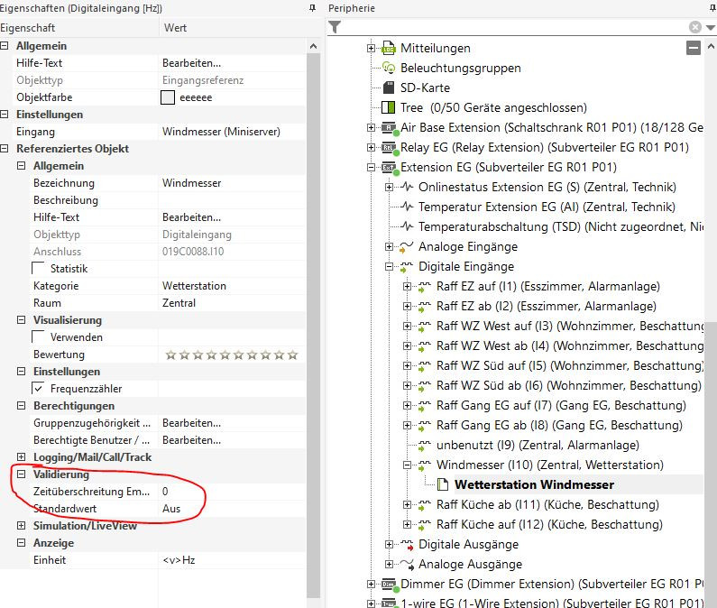Screen dimensions: 717x608
Task: Click the Zeitüberschreitung value field
Action: click(230, 492)
